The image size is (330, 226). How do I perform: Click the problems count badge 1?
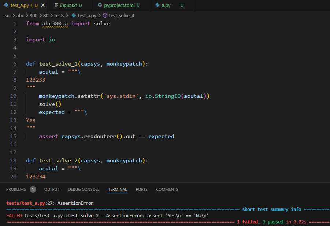33,189
